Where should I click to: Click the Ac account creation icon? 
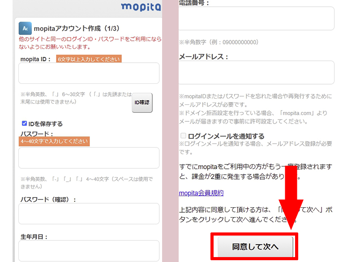tap(25, 28)
